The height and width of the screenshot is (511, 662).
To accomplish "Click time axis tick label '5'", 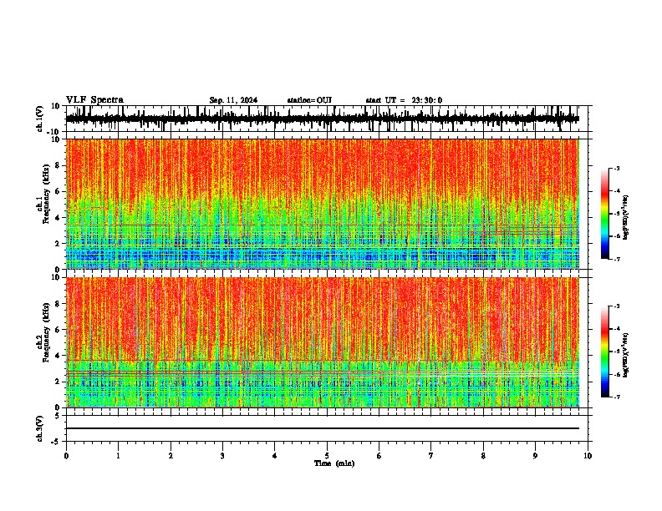I will (327, 456).
